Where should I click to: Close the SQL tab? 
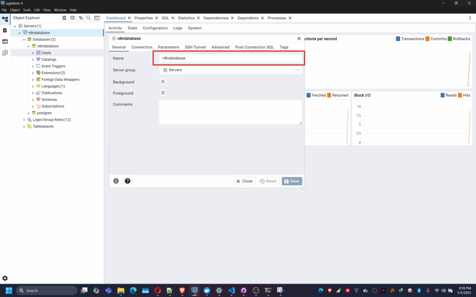(173, 18)
